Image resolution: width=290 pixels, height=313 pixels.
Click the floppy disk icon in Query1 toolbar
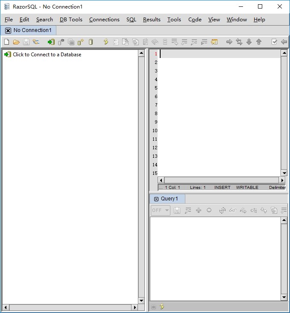click(x=177, y=210)
